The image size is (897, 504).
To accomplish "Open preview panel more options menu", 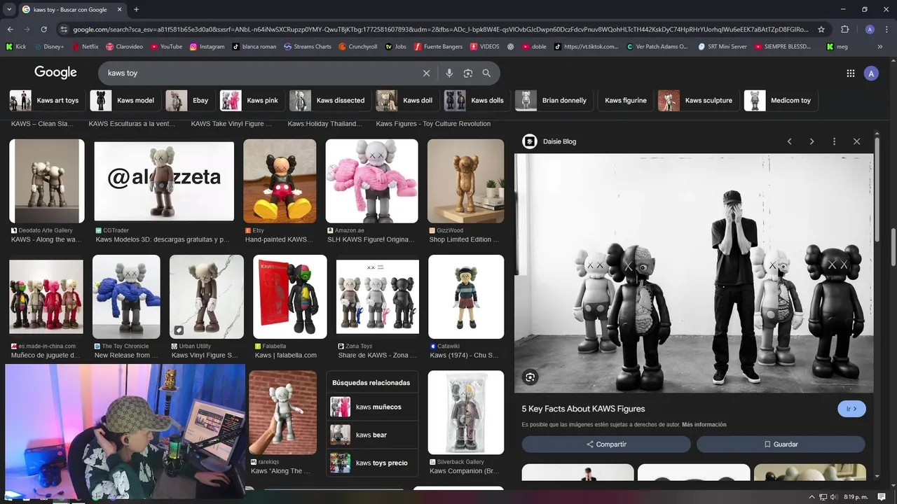I will click(x=834, y=141).
